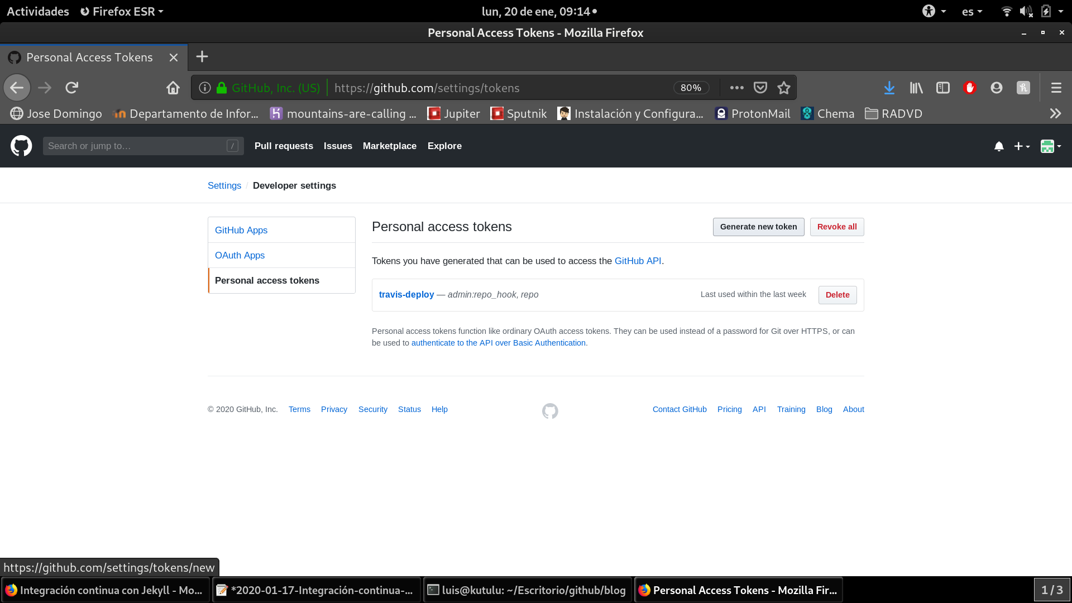This screenshot has height=603, width=1072.
Task: Delete the travis-deploy token
Action: pyautogui.click(x=837, y=295)
